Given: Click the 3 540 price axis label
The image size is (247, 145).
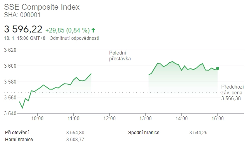Looking at the screenshot, I should point(10,113).
